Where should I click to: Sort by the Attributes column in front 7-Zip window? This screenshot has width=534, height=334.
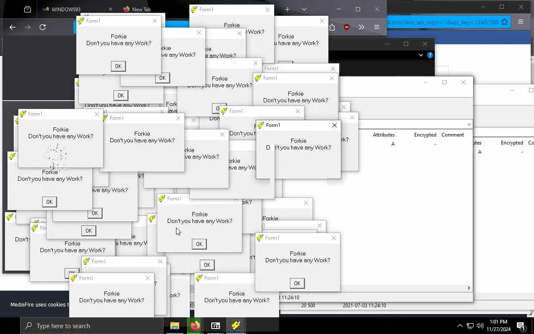pos(383,135)
